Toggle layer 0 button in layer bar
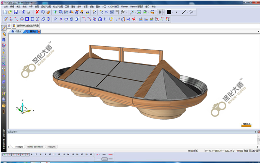Viewport: 261px width, 164px height. point(5,154)
